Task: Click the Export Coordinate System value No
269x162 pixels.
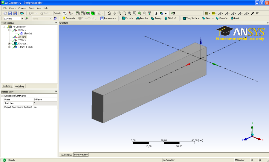Action: 45,107
